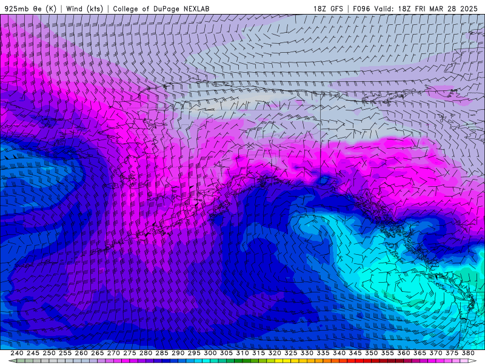The width and height of the screenshot is (485, 364).
Task: Click the 355 value on the color scale
Action: pos(387,353)
